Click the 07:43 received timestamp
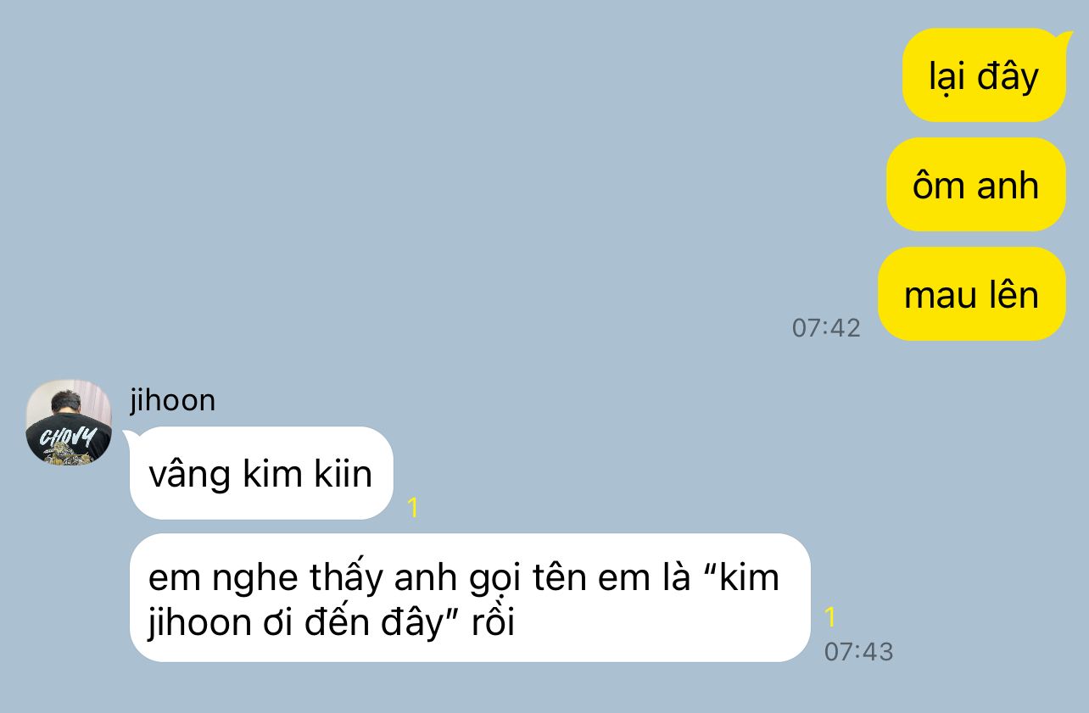Image resolution: width=1089 pixels, height=713 pixels. (x=858, y=652)
